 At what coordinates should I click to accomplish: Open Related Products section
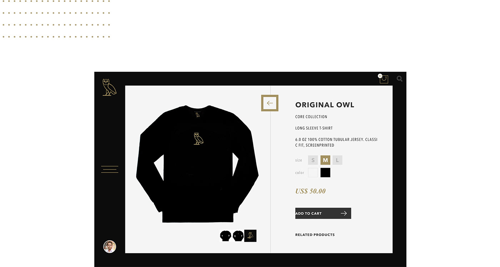pos(315,235)
